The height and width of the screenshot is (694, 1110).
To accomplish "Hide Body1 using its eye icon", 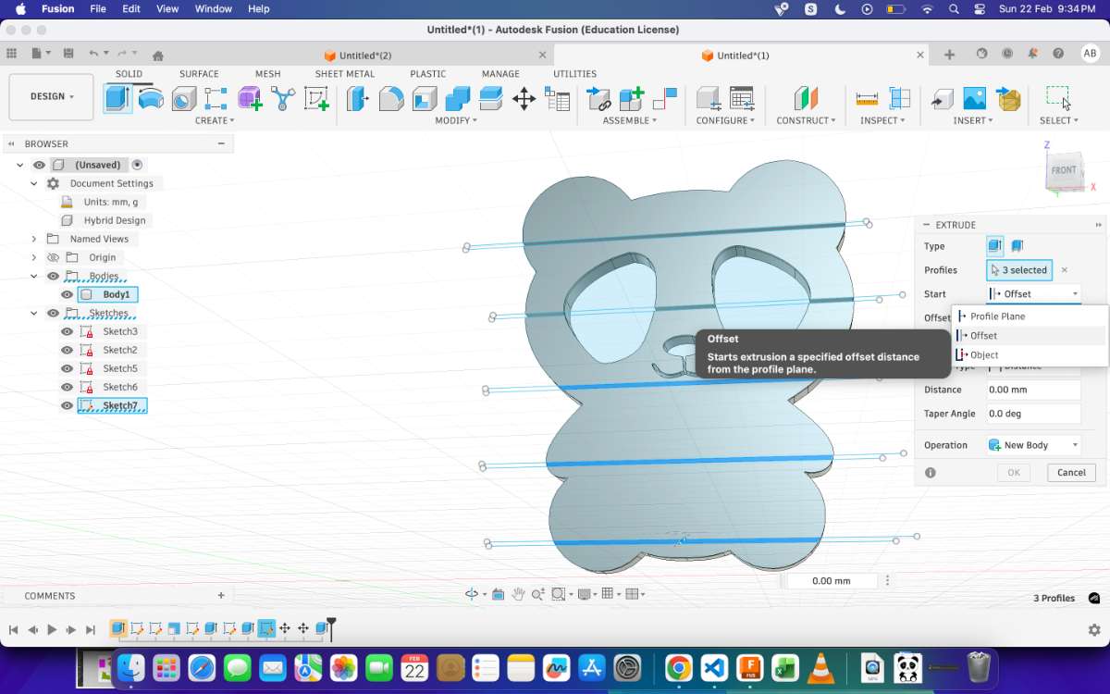I will 67,294.
